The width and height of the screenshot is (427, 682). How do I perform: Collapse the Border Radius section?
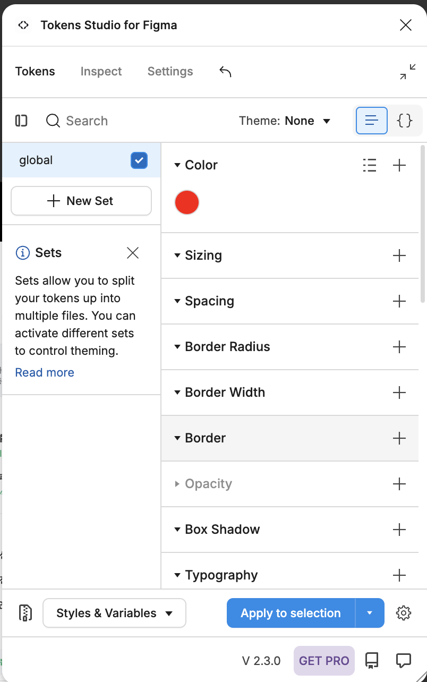177,347
